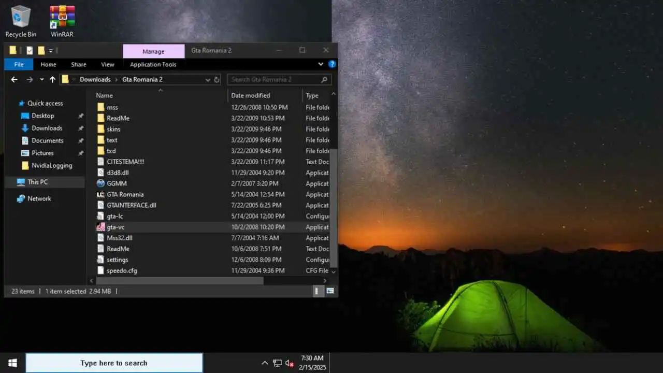Image resolution: width=663 pixels, height=373 pixels.
Task: Select the Manage contextual tab
Action: tap(153, 51)
